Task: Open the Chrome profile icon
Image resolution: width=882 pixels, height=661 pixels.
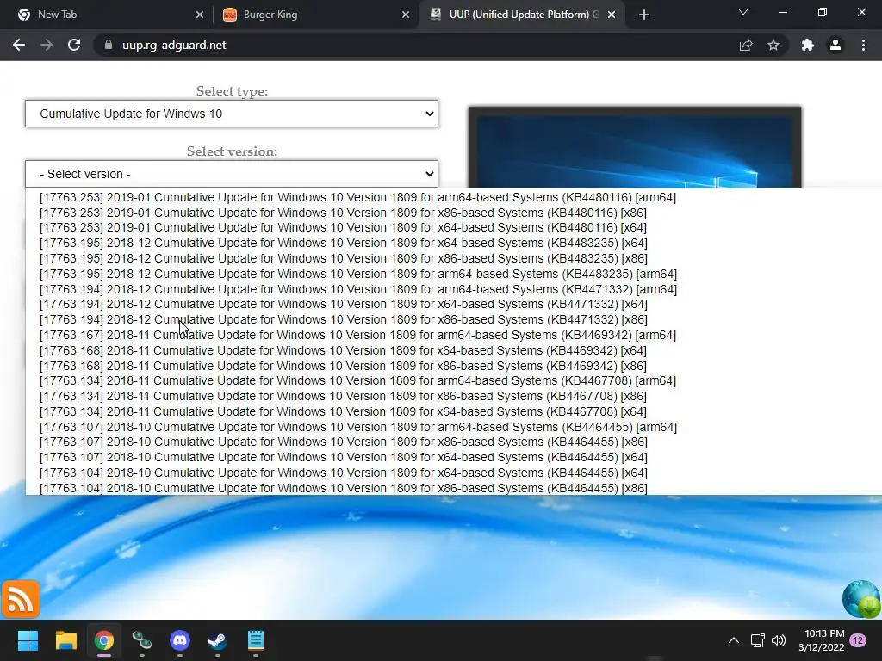Action: [x=835, y=45]
